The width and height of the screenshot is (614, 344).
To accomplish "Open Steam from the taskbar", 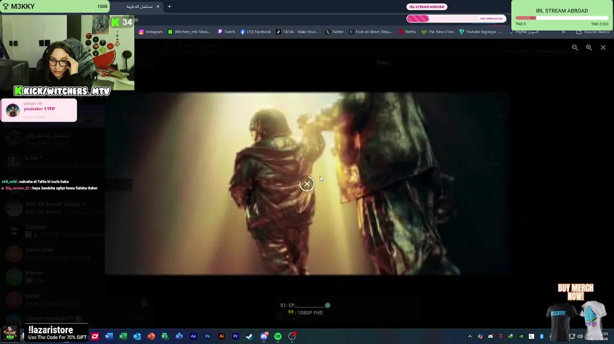I will coord(249,336).
